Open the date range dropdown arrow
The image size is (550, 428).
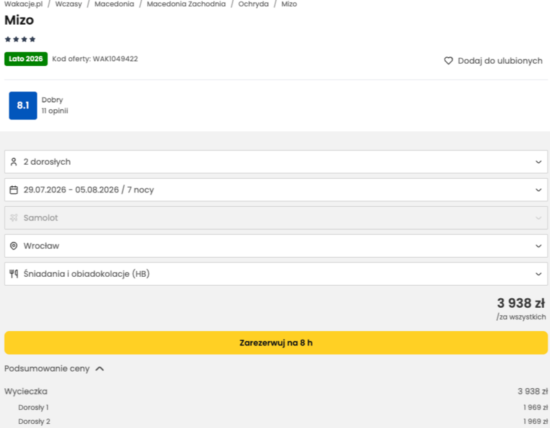pyautogui.click(x=538, y=190)
